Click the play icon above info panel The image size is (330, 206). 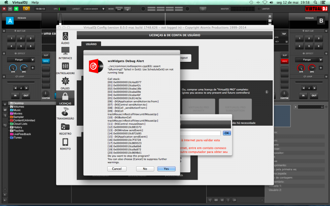coord(295,107)
